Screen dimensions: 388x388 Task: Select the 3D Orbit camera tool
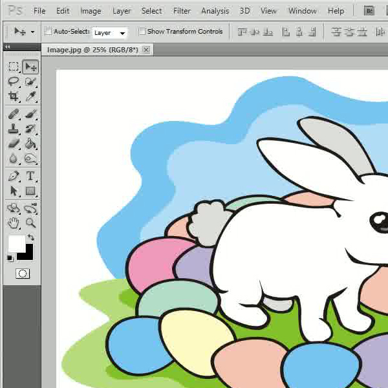pyautogui.click(x=30, y=208)
